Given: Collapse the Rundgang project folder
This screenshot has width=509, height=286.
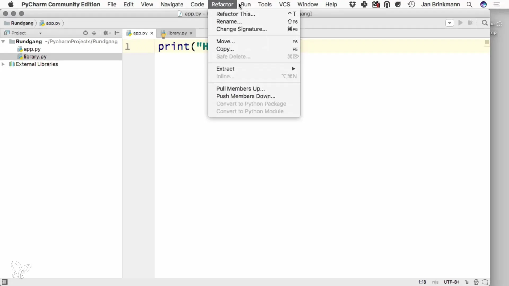Looking at the screenshot, I should pyautogui.click(x=3, y=42).
